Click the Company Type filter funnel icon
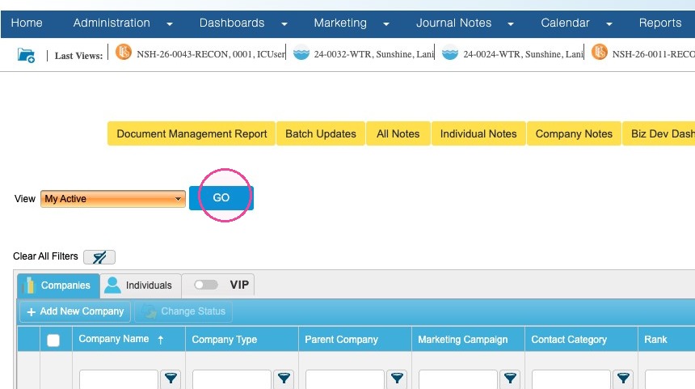The image size is (695, 389). [x=284, y=378]
